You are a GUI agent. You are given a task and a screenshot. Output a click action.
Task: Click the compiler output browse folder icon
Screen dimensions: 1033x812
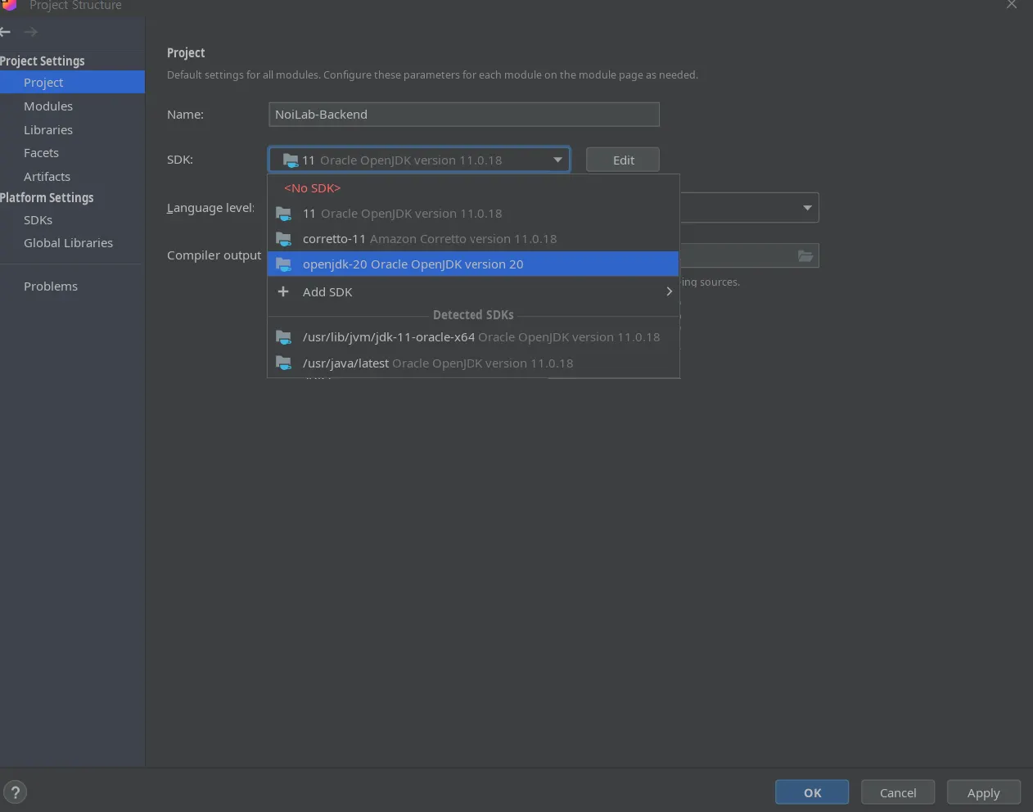click(x=805, y=256)
